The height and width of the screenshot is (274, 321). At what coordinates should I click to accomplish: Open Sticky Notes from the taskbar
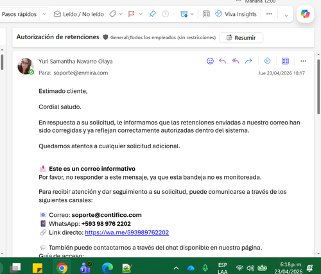tap(37, 268)
